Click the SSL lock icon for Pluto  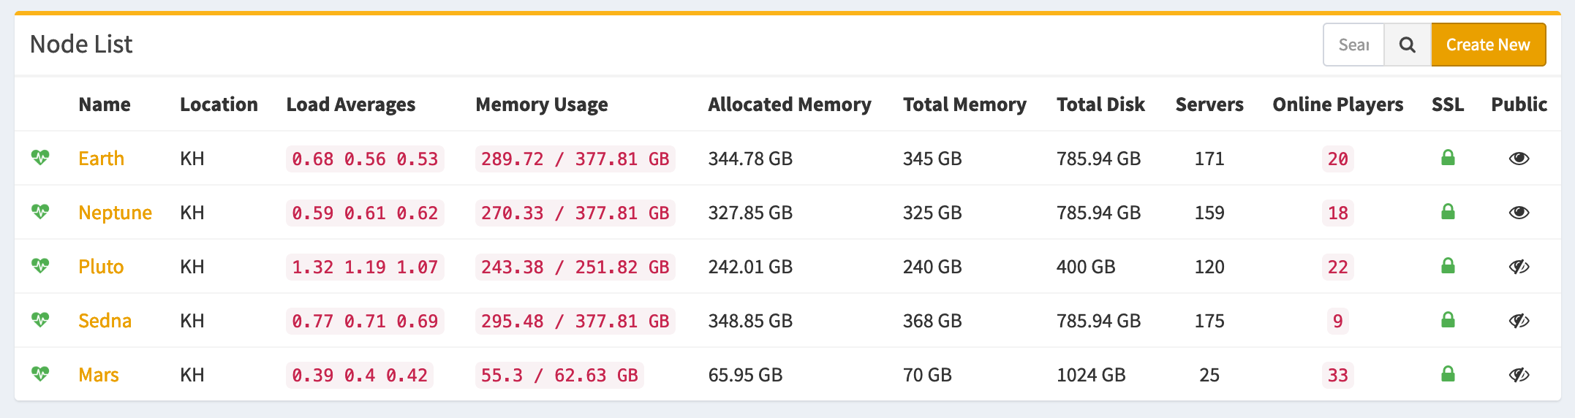[1447, 266]
